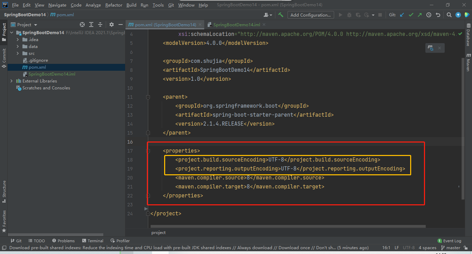This screenshot has width=472, height=254.
Task: Open the Code With Me user dropdown
Action: [x=268, y=15]
